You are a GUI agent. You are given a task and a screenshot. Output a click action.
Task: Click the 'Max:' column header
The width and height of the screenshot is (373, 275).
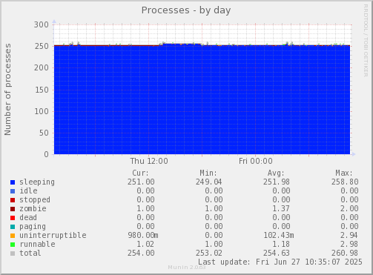point(344,173)
